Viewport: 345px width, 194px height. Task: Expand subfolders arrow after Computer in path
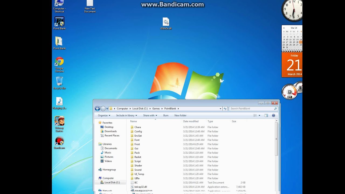click(x=130, y=109)
